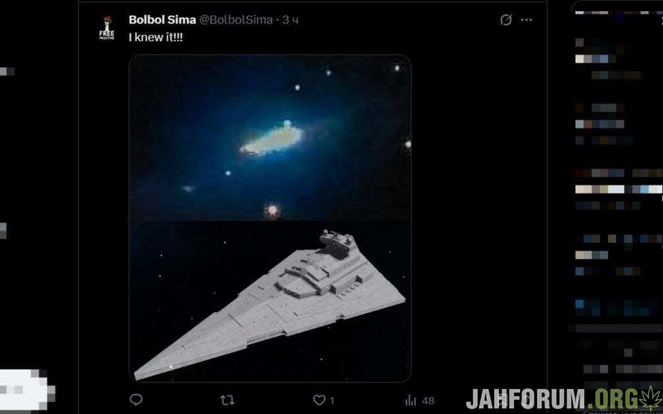The height and width of the screenshot is (414, 663).
Task: Open the @BolbolSima handle link
Action: point(236,19)
